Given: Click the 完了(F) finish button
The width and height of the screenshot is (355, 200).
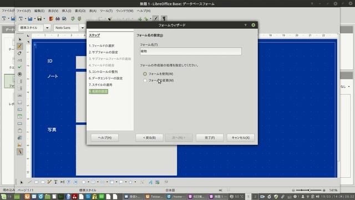Looking at the screenshot, I should [x=210, y=138].
